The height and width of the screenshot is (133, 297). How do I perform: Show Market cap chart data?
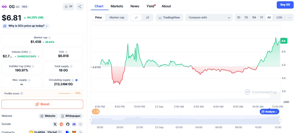[117, 17]
